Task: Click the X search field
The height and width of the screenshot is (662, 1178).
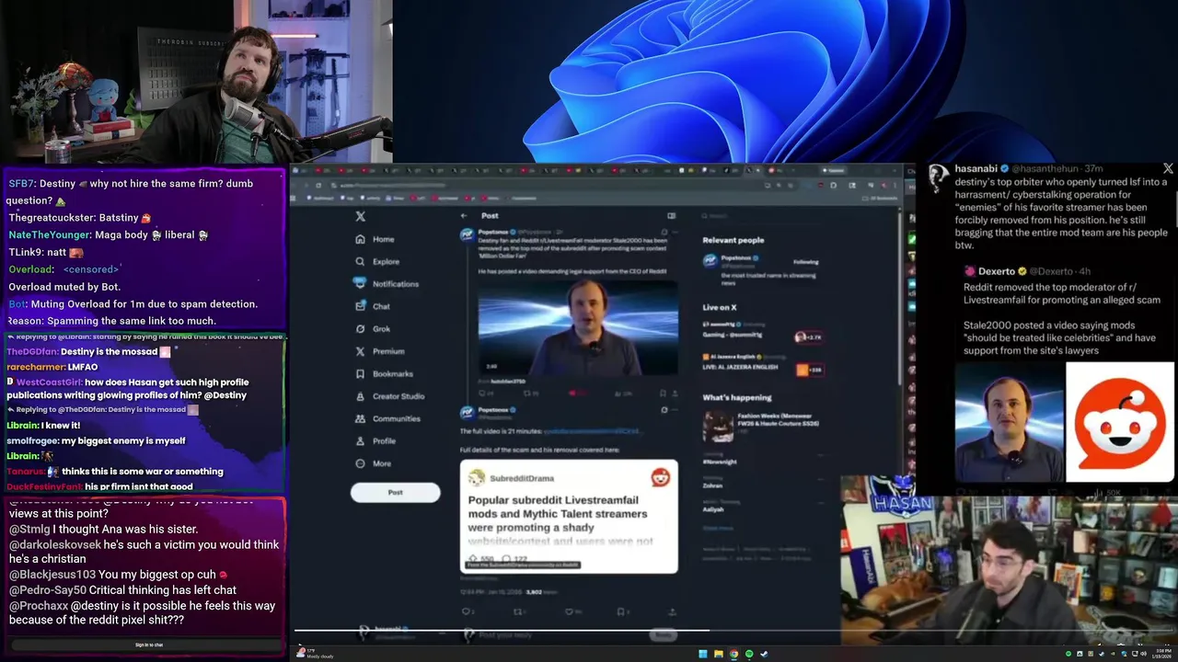Action: tap(760, 216)
